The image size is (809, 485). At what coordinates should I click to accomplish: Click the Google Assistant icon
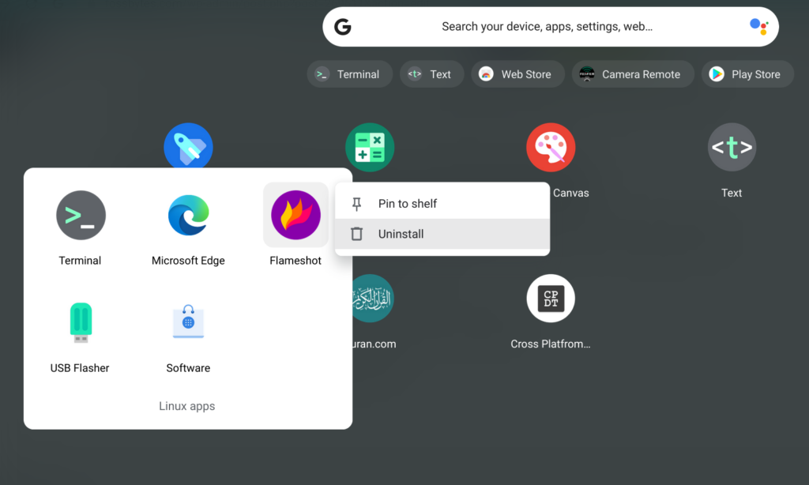point(759,26)
